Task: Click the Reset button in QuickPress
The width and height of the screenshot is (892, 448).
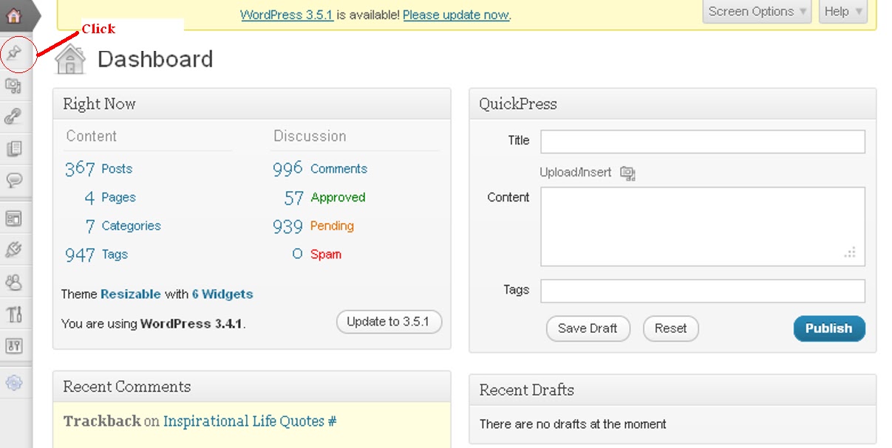Action: (x=670, y=328)
